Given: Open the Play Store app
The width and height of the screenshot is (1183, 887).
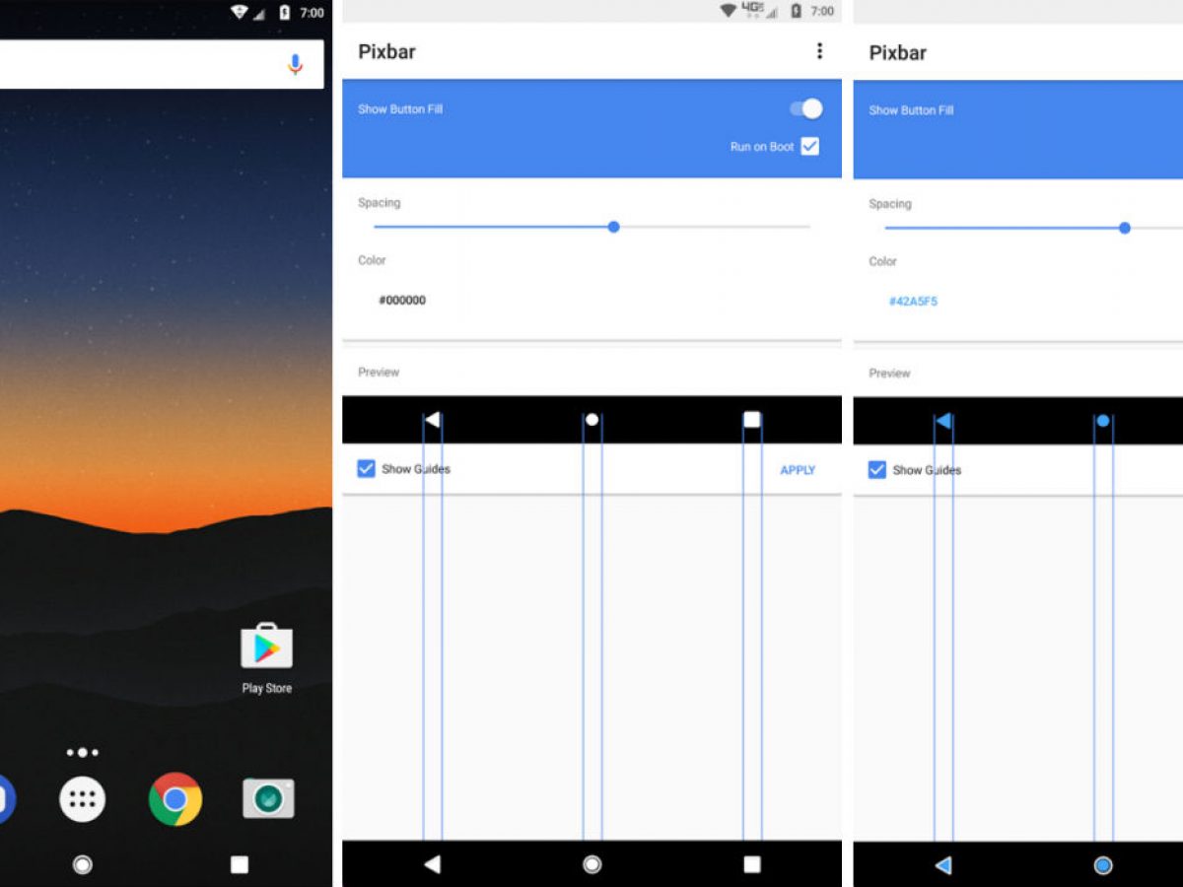Looking at the screenshot, I should 267,648.
